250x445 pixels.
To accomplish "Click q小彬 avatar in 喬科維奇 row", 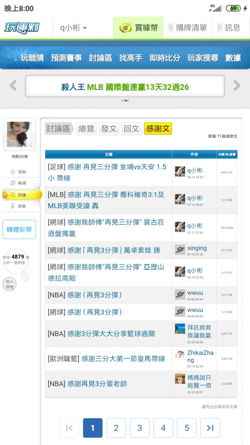I will (x=180, y=199).
